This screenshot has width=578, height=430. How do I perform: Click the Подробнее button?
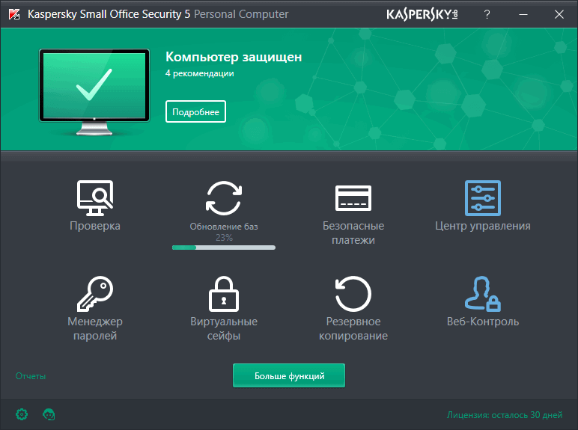click(x=195, y=111)
